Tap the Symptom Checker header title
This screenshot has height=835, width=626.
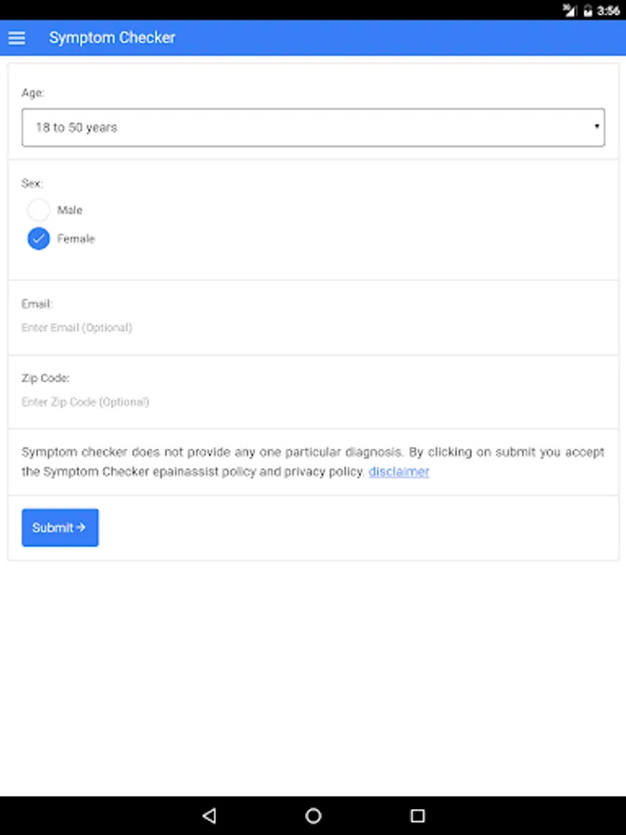112,38
